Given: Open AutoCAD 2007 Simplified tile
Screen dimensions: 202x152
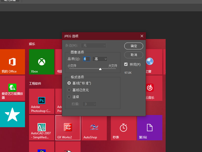Looking at the screenshot, I should (x=41, y=128).
